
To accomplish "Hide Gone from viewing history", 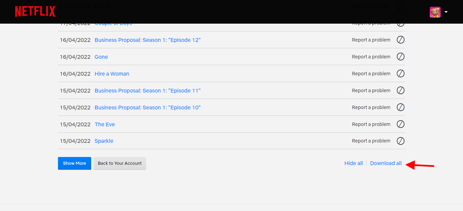I will pyautogui.click(x=401, y=57).
